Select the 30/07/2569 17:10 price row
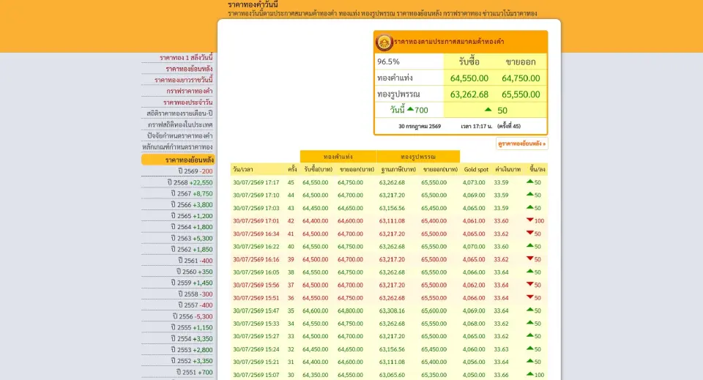The height and width of the screenshot is (380, 703). click(x=389, y=195)
